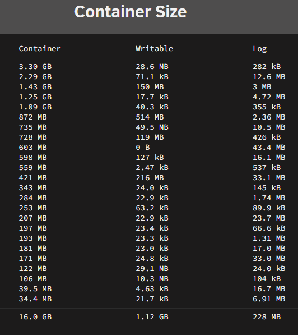The image size is (298, 335).
Task: Select the 603 MB container cell
Action: (x=33, y=148)
